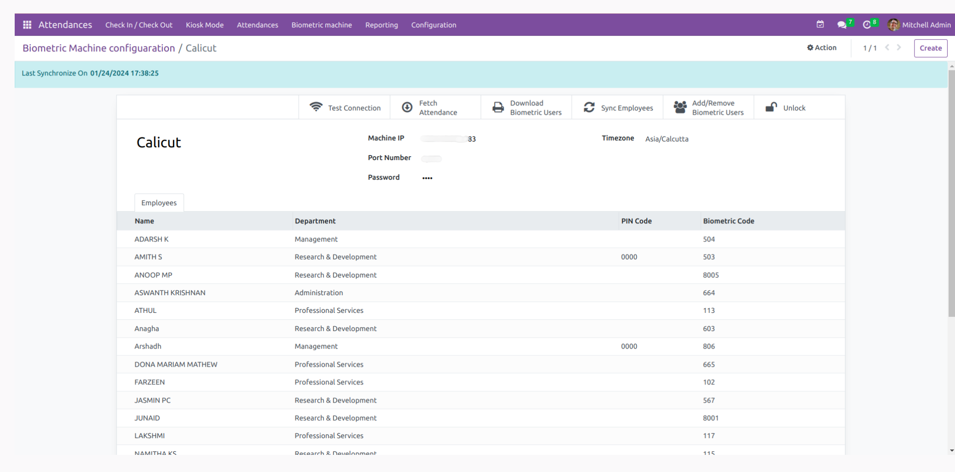Image resolution: width=955 pixels, height=472 pixels.
Task: Click the Test Connection wifi icon
Action: coord(316,107)
